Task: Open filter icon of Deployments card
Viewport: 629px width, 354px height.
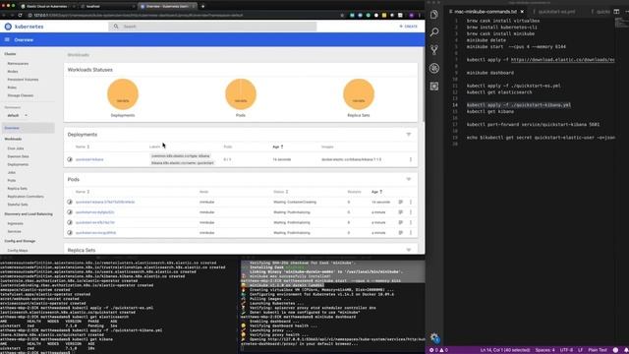Action: (409, 135)
